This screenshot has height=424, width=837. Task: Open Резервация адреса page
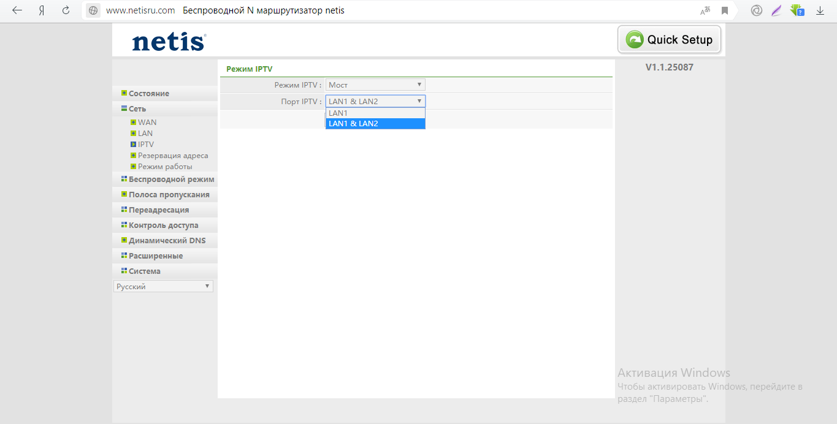point(173,155)
